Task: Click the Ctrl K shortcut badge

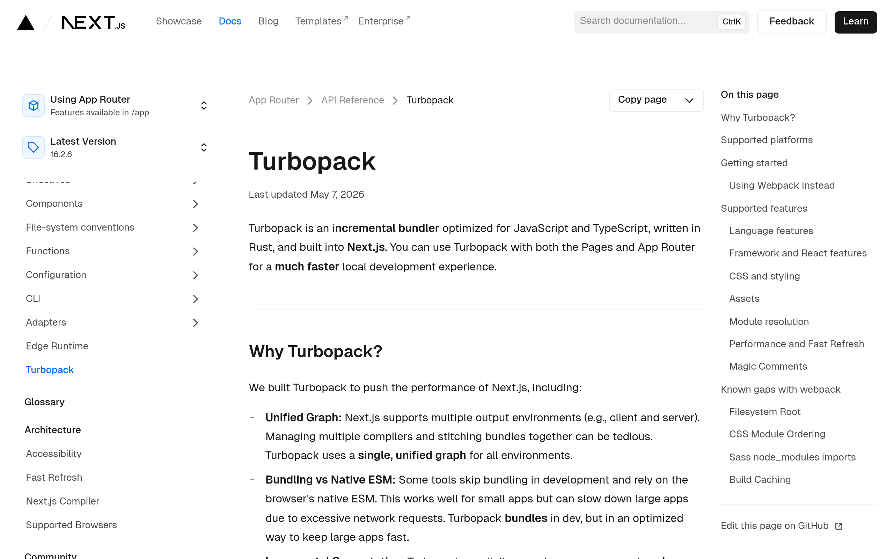Action: tap(731, 22)
